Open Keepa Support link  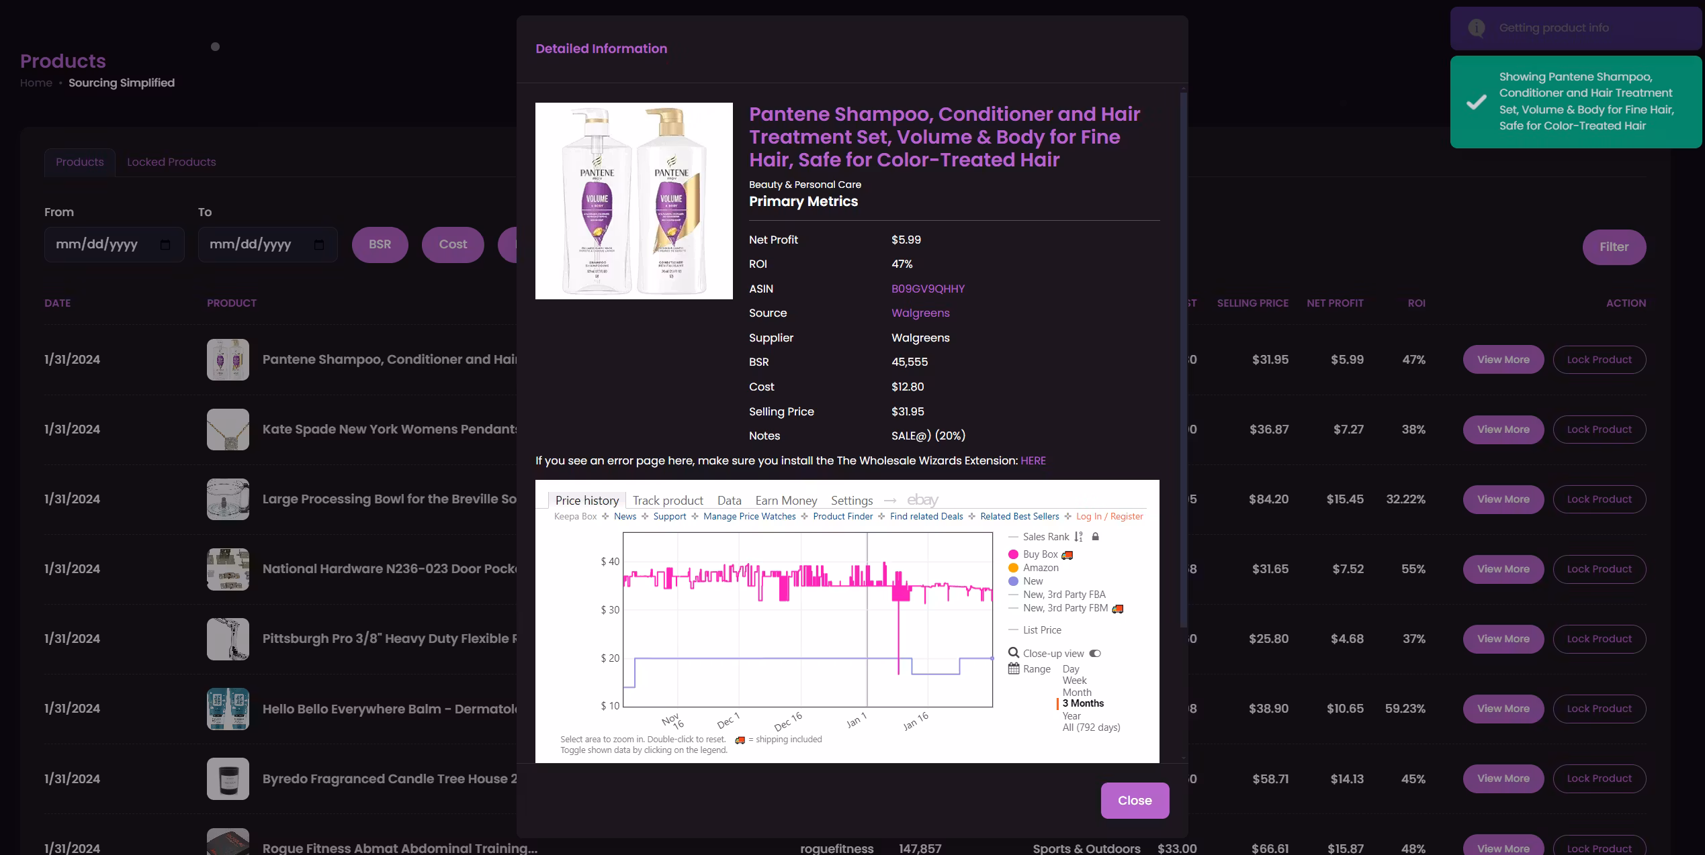tap(670, 516)
